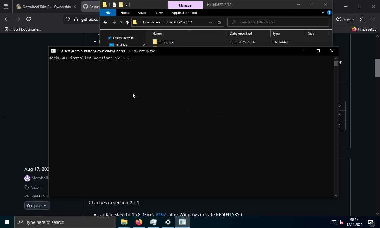This screenshot has width=380, height=228.
Task: Open Settings gear from taskbar
Action: (168, 222)
